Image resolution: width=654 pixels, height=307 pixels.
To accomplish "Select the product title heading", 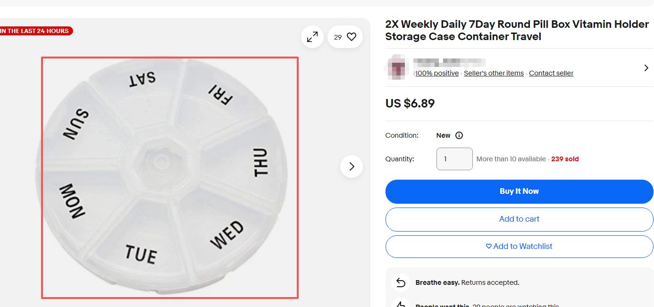I will coord(516,30).
